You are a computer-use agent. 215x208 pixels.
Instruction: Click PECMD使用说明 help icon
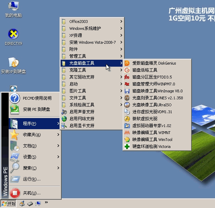[15, 98]
